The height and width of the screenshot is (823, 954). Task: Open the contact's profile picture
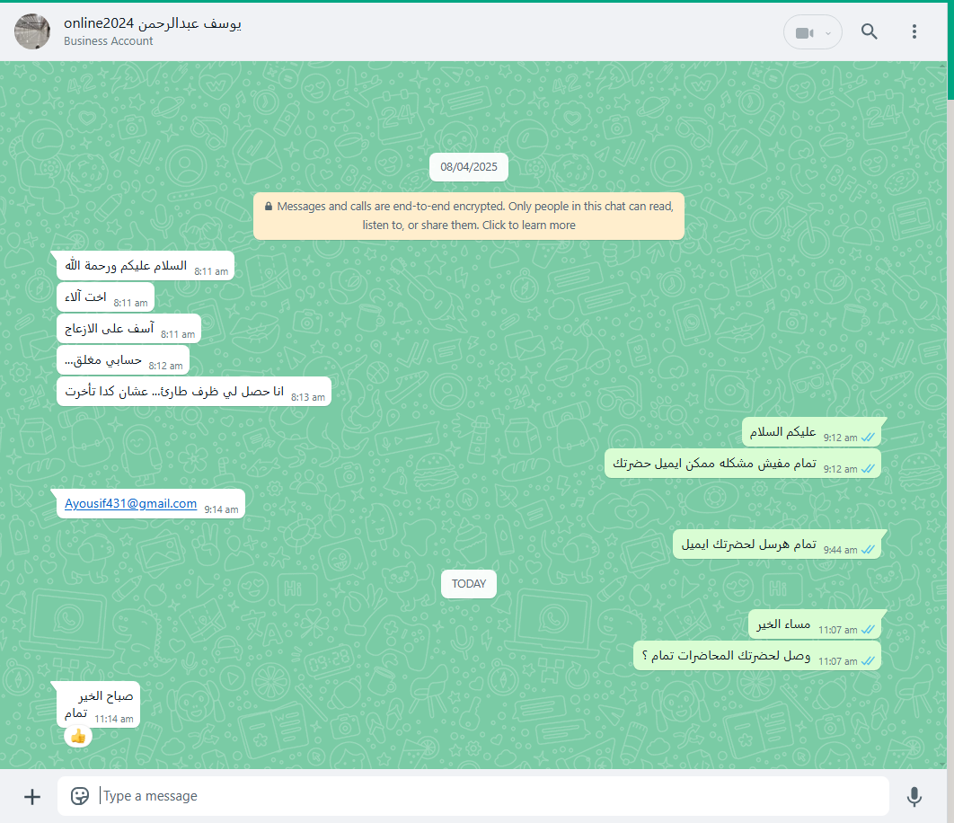(32, 31)
